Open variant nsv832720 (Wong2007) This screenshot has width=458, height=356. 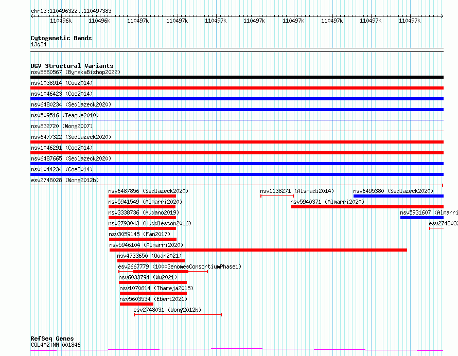(x=61, y=126)
